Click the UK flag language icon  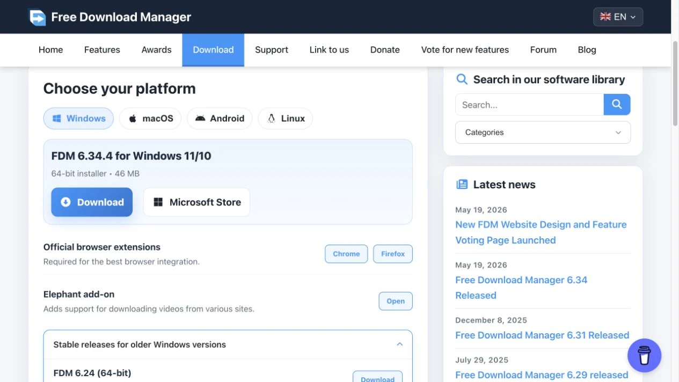click(x=605, y=17)
